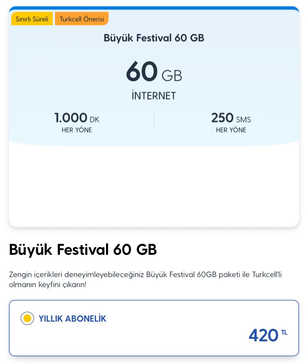The height and width of the screenshot is (364, 308).
Task: Click the Sınırlı Süreli yellow badge
Action: (x=32, y=19)
